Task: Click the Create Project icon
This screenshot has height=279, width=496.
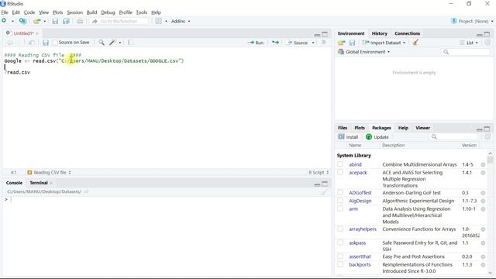Action: (22, 21)
